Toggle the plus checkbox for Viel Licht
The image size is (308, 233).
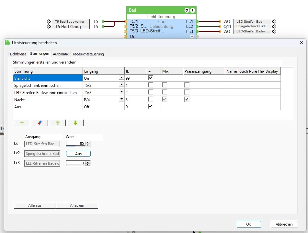(x=150, y=78)
